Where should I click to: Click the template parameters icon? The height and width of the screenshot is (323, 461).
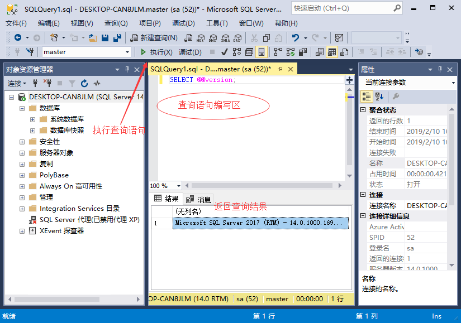pos(419,52)
